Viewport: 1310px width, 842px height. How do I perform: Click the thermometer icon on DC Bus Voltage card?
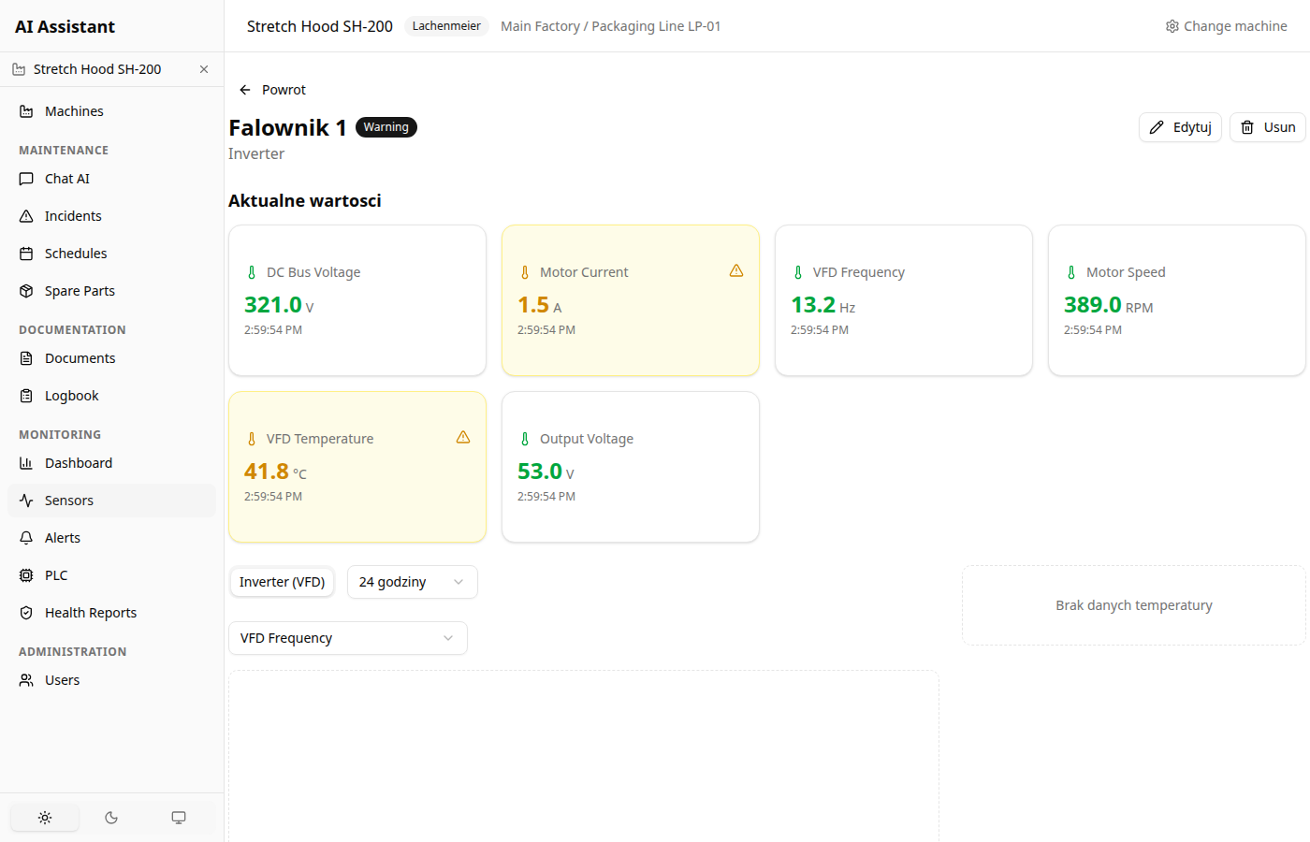pos(251,271)
